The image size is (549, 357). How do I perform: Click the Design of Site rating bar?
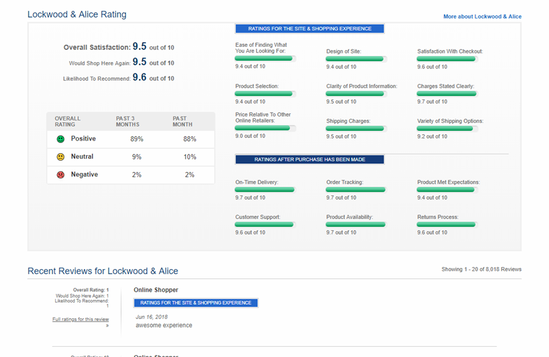pos(356,59)
